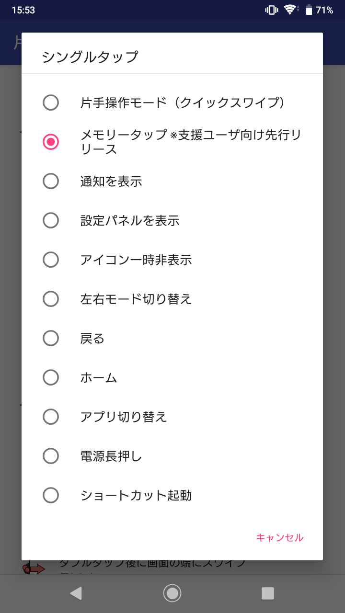Tap the recent apps square icon
The image size is (345, 613).
268,593
